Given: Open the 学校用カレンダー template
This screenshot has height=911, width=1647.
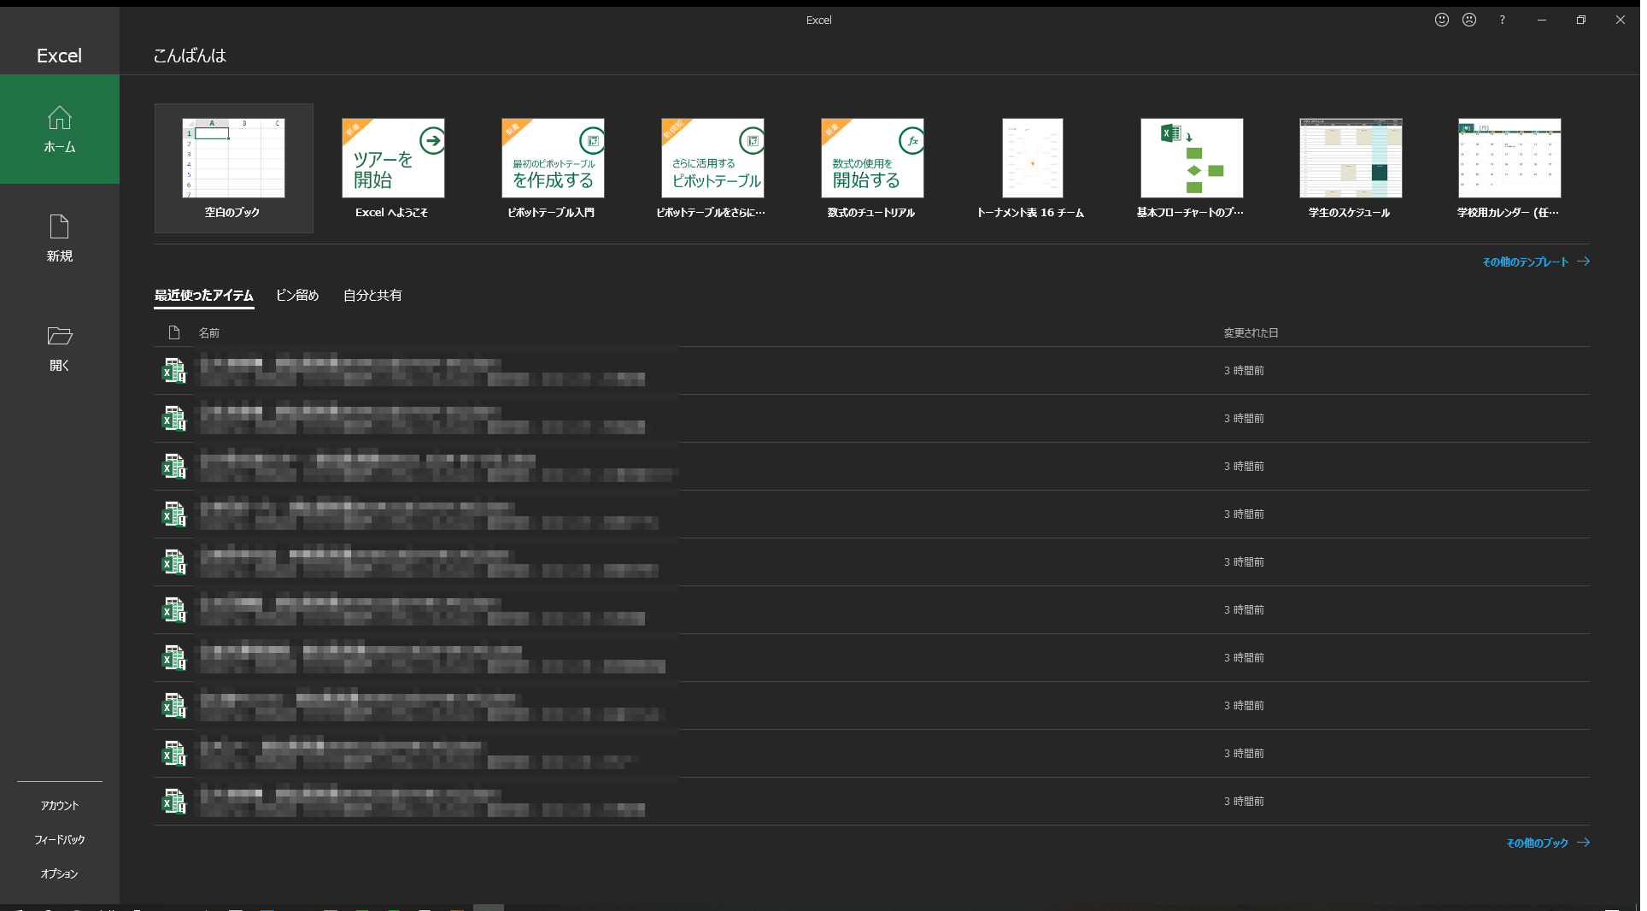Looking at the screenshot, I should 1509,168.
